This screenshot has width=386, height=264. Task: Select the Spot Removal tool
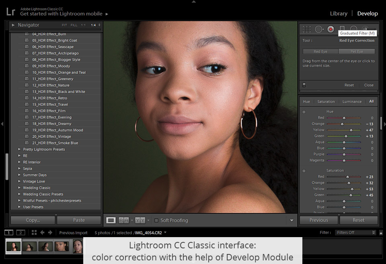coord(318,29)
